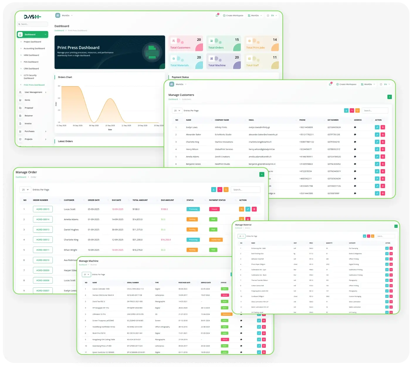Click the orange refresh icon in Manage Order
This screenshot has width=413, height=370.
click(x=226, y=190)
